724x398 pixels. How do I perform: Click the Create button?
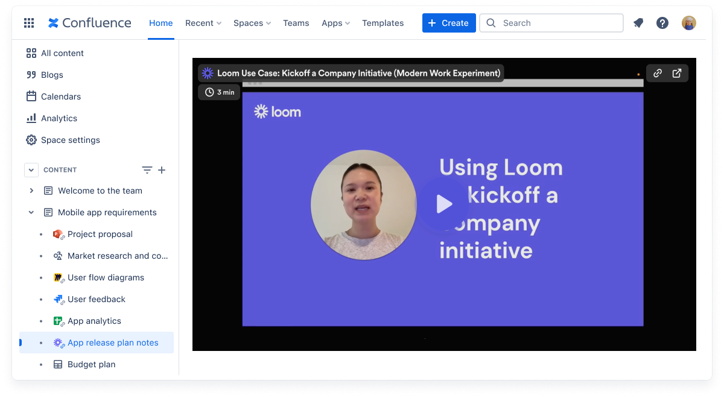[x=449, y=23]
